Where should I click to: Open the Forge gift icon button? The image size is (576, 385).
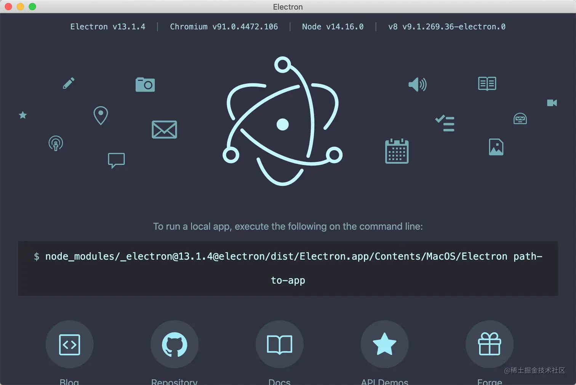tap(490, 344)
